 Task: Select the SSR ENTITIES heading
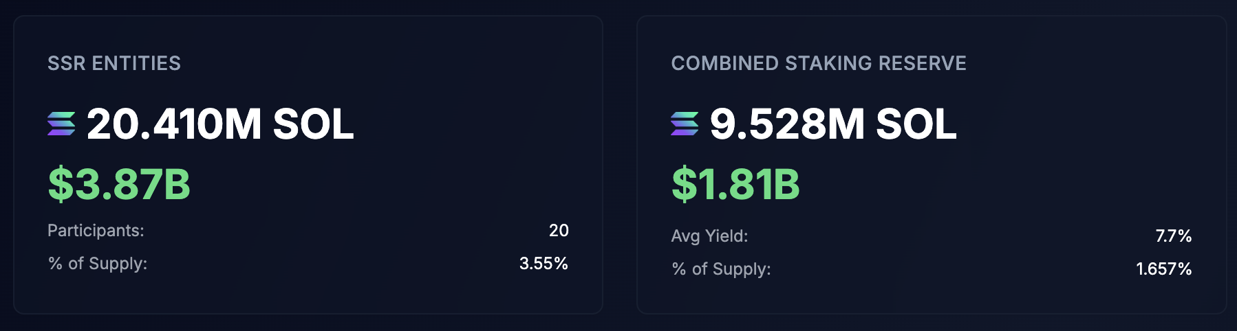pyautogui.click(x=114, y=63)
